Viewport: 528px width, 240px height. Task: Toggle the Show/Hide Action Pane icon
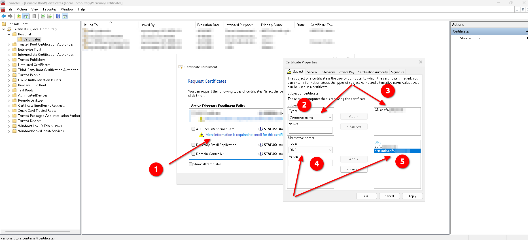(x=65, y=16)
